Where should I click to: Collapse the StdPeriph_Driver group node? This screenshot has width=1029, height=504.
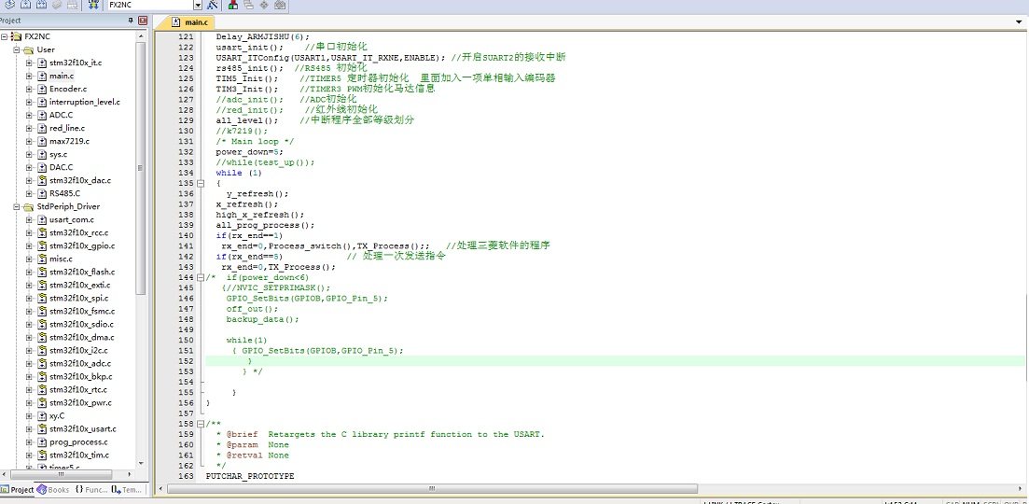(17, 206)
